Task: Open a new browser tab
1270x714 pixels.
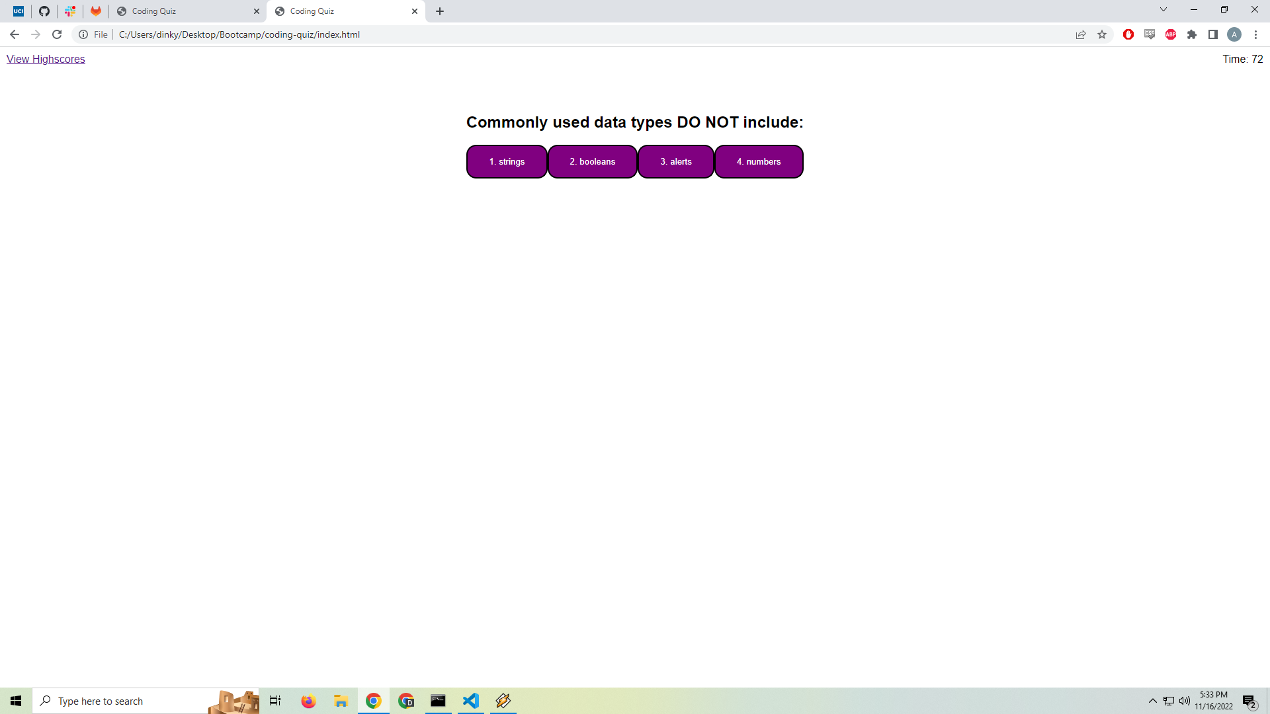Action: pyautogui.click(x=440, y=11)
